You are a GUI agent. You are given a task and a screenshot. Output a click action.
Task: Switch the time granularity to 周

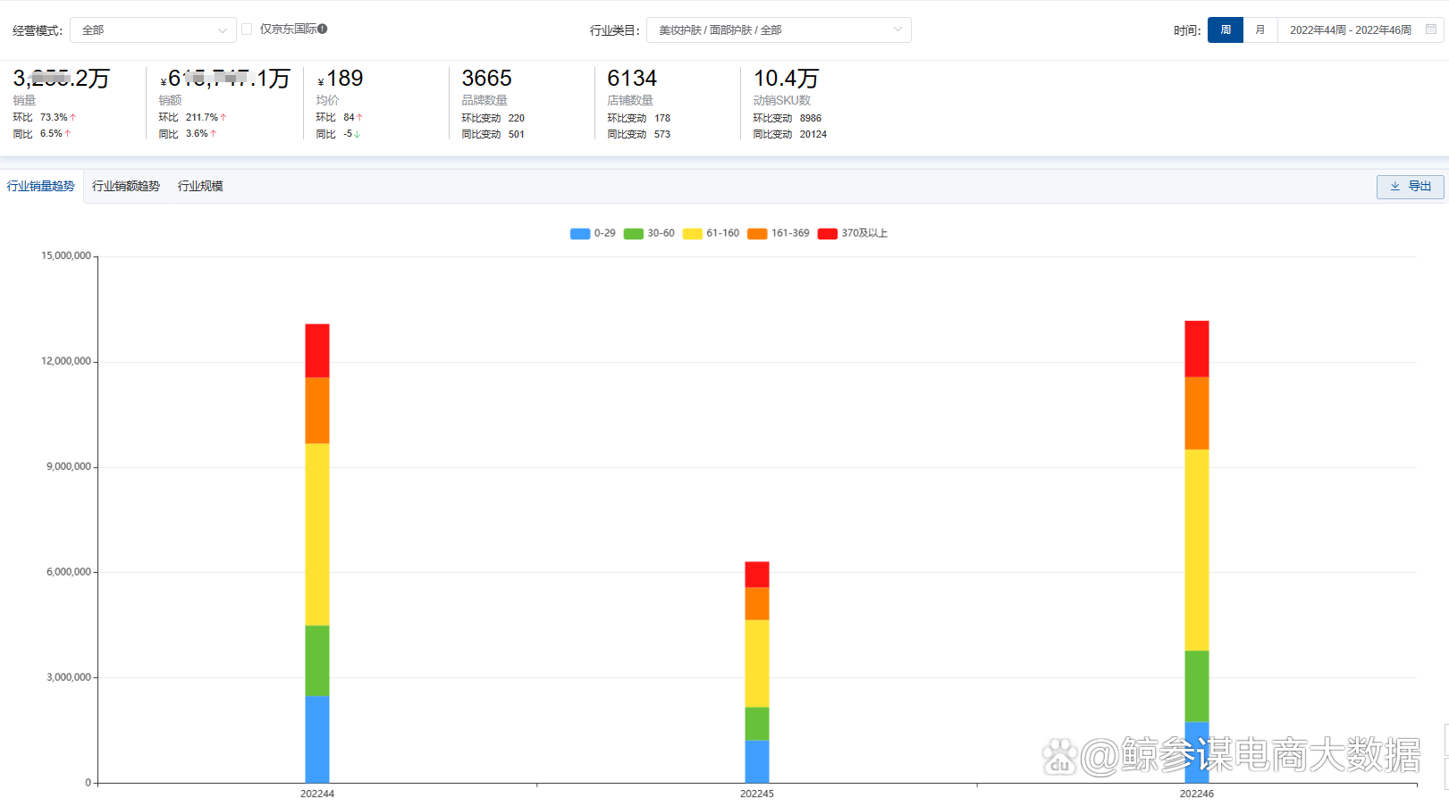tap(1226, 30)
